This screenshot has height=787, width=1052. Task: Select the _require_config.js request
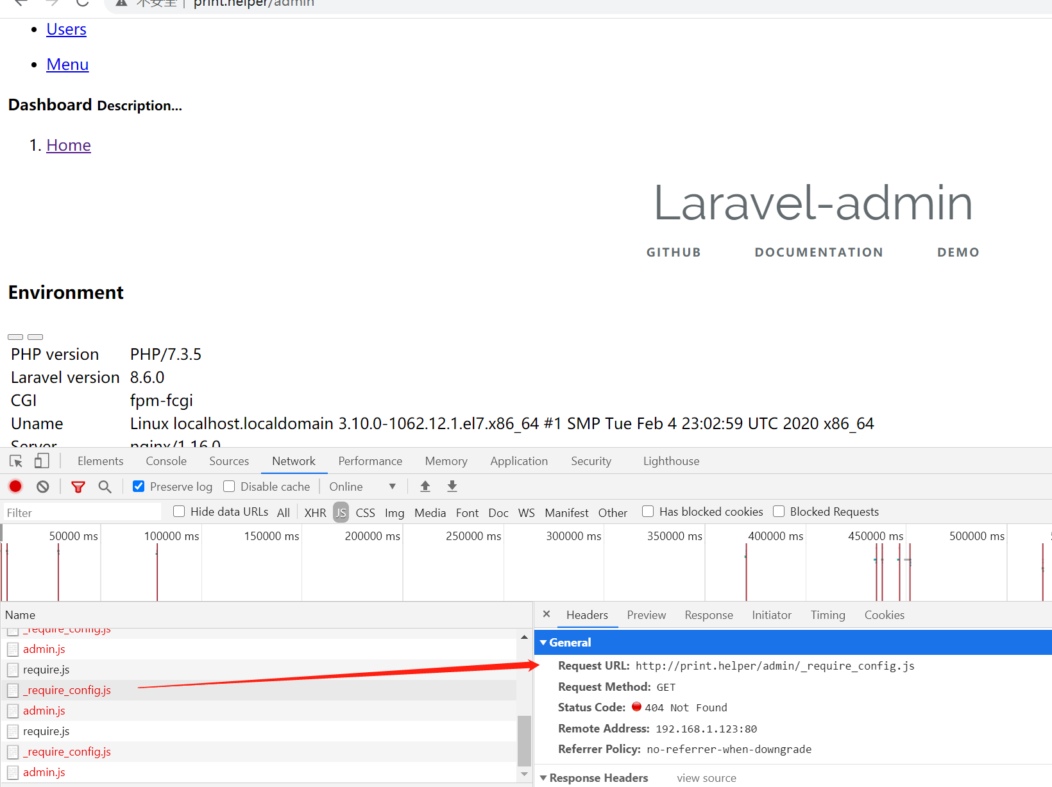67,690
